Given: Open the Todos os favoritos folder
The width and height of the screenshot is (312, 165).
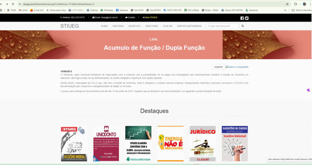Looking at the screenshot, I should [x=301, y=10].
